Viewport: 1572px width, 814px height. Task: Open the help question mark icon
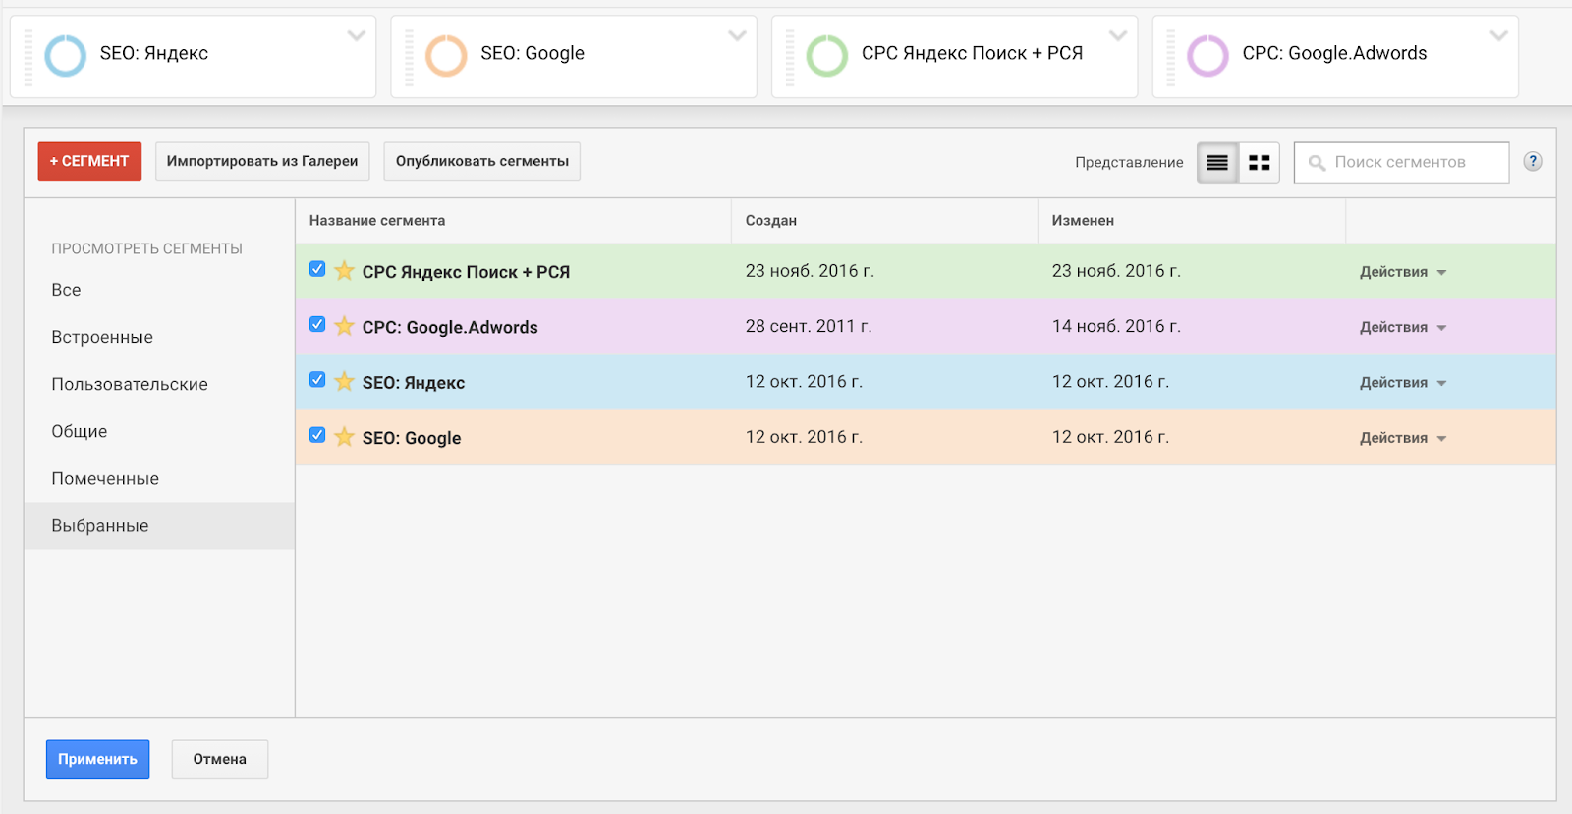(x=1533, y=162)
